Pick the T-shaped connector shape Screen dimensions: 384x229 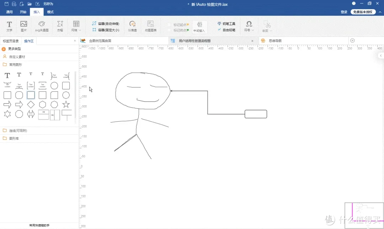pos(66,115)
